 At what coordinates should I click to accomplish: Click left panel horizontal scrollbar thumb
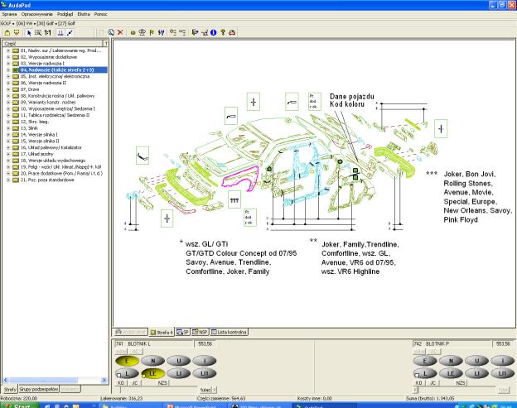coord(43,380)
